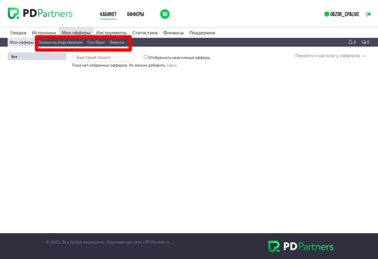Screen dimensions: 378x259
Task: Go to Источники tab
Action: pos(44,32)
